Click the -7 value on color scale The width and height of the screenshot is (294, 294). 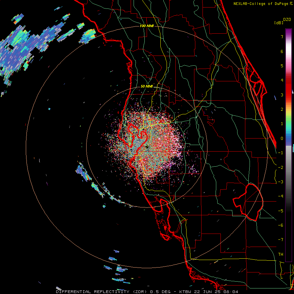point(281,240)
